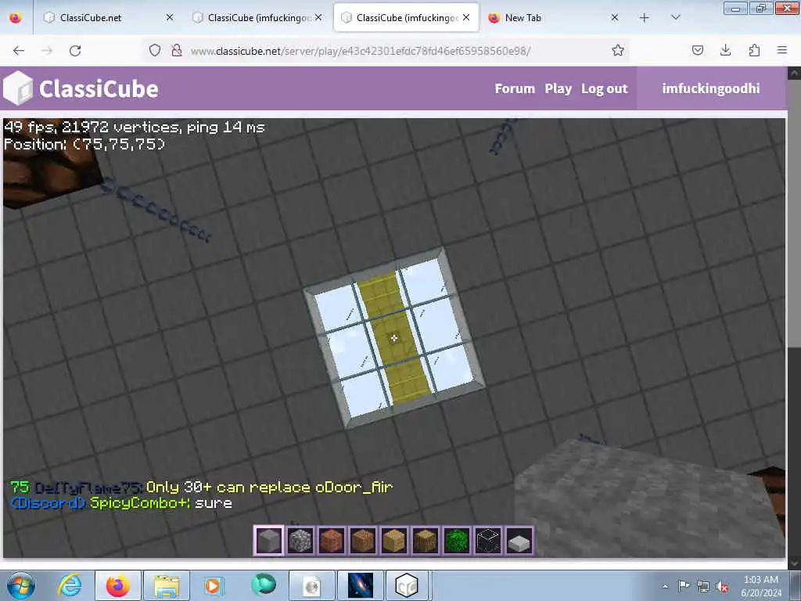Open the Windows Start menu
Screen dimensions: 801x601
pos(21,585)
